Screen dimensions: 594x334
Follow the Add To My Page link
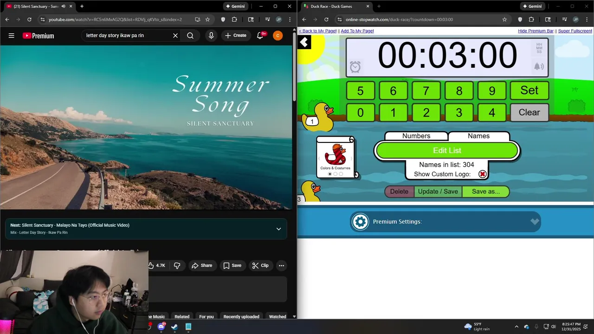(x=357, y=31)
